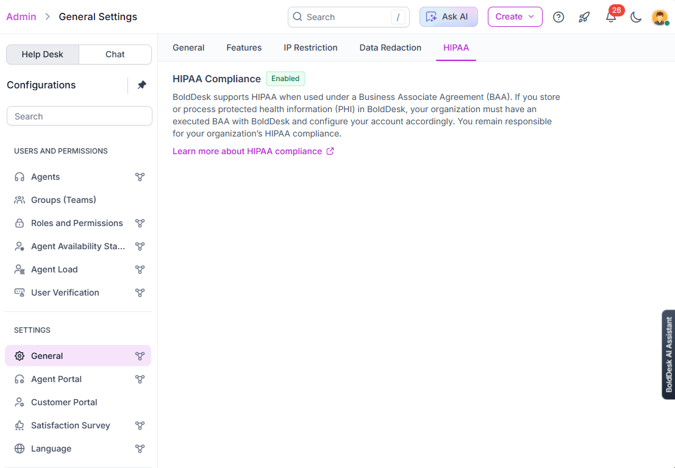Click the permission icon next to Roles and Permissions
Viewport: 675px width, 468px height.
click(x=140, y=223)
